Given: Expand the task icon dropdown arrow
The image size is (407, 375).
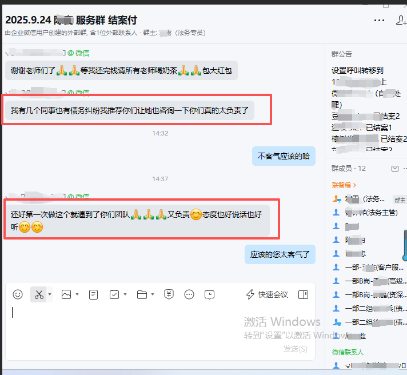Looking at the screenshot, I should (x=125, y=294).
